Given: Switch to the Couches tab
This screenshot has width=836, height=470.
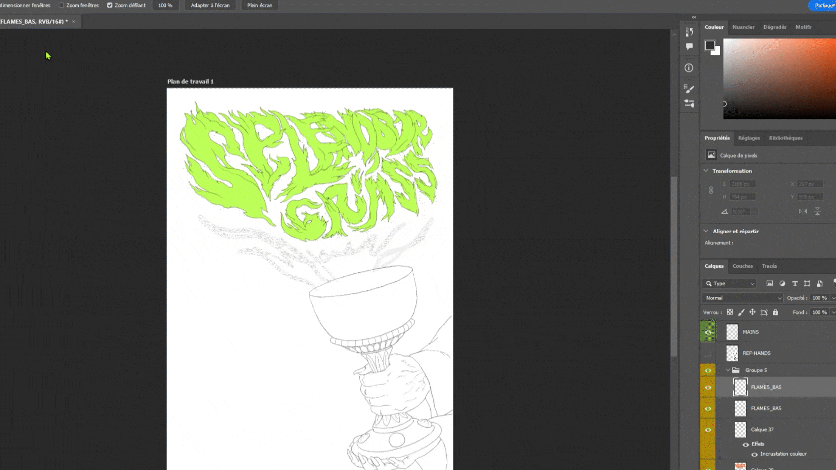Looking at the screenshot, I should click(742, 266).
